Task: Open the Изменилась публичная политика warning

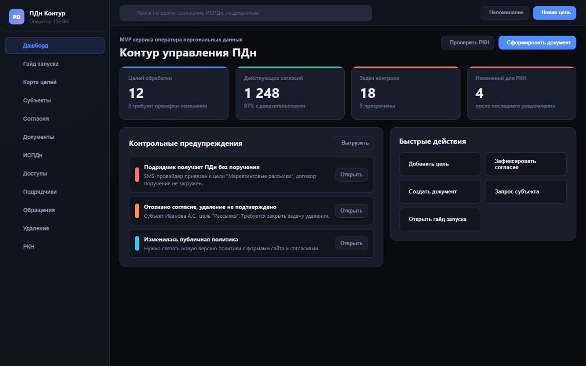Action: 352,243
